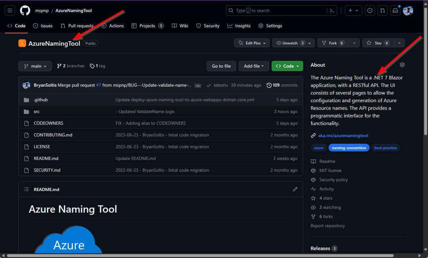Viewport: 428px width, 258px height.
Task: Switch to the Insights tab
Action: (x=239, y=26)
